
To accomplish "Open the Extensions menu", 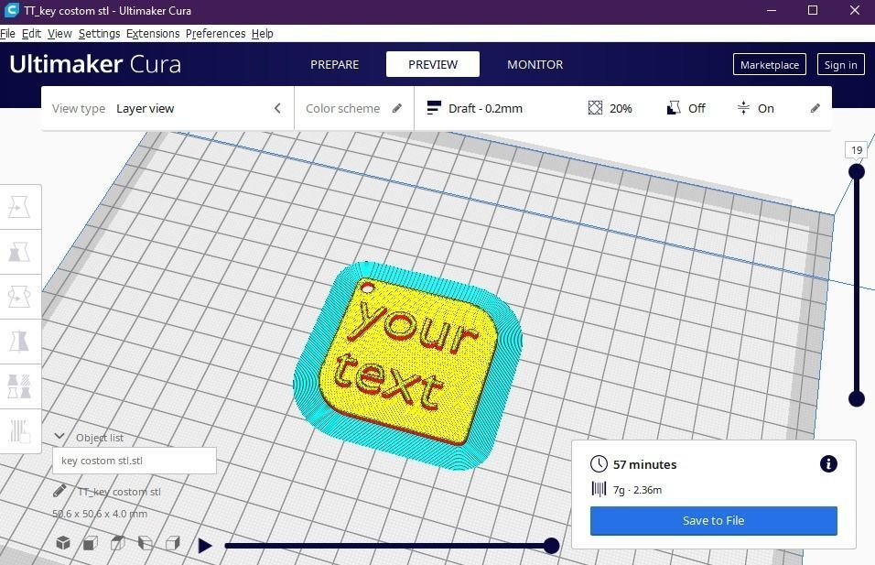I will click(153, 34).
